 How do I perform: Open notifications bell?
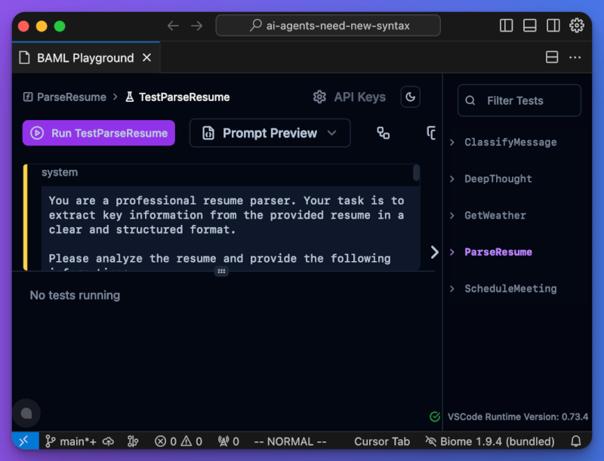click(x=575, y=441)
